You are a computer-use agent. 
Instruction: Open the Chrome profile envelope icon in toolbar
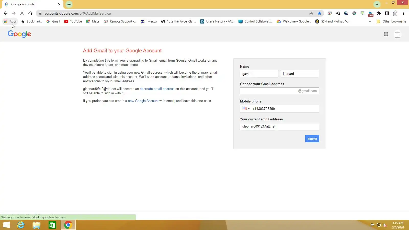(395, 13)
